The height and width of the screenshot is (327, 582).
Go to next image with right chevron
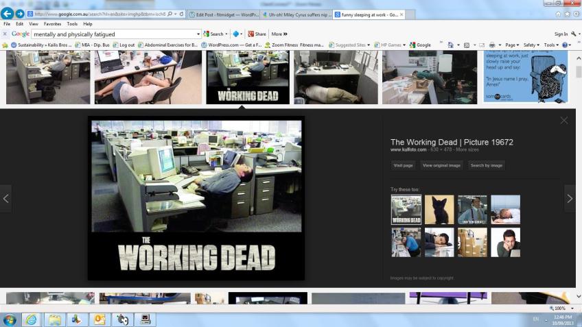tap(570, 199)
